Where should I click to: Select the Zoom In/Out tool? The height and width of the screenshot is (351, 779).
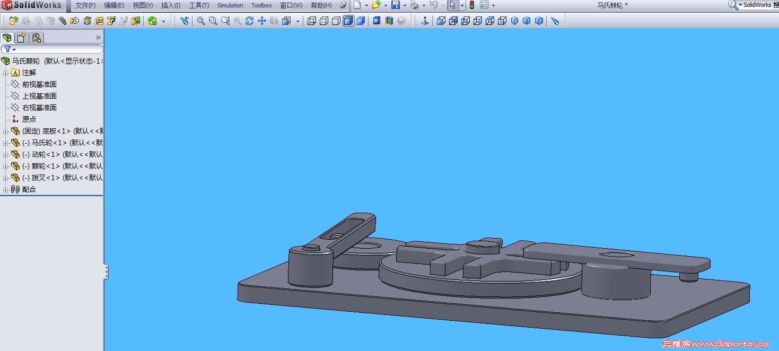tap(225, 21)
